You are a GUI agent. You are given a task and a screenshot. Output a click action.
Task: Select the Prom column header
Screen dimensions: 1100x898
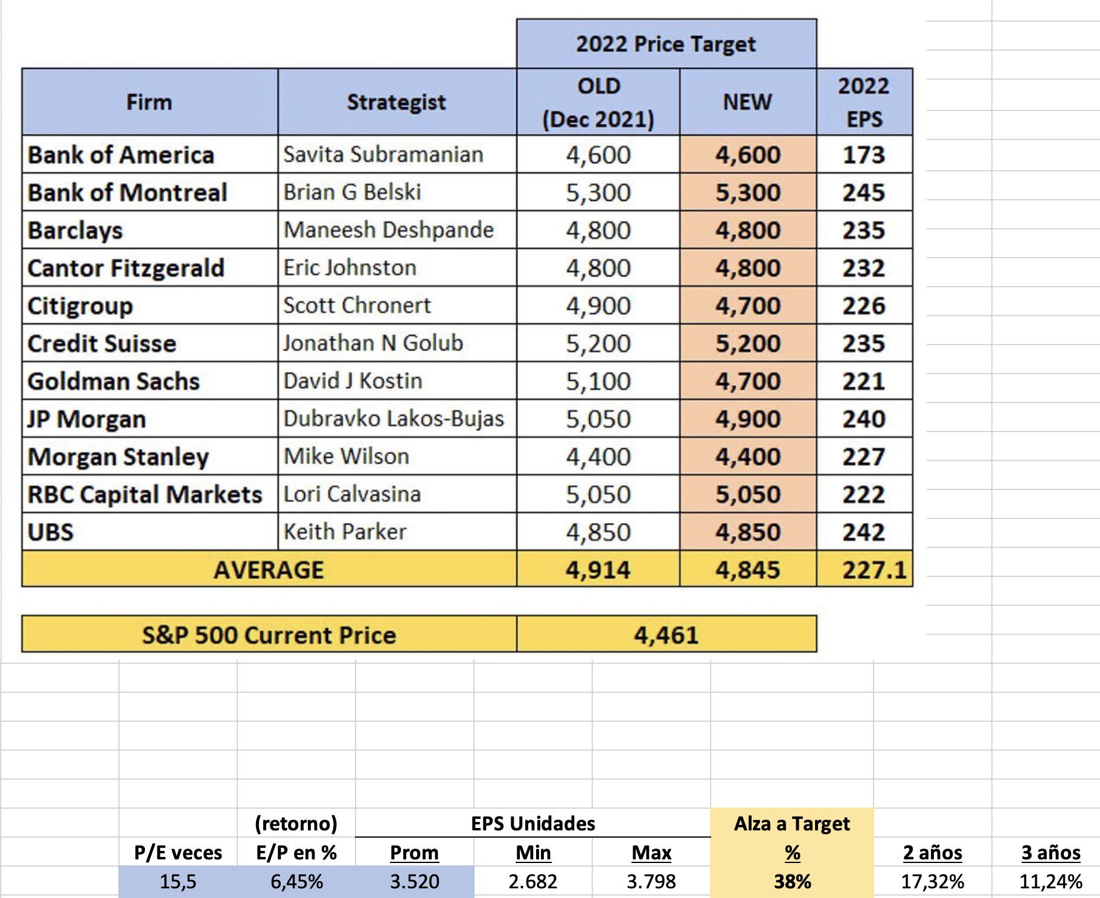tap(415, 852)
